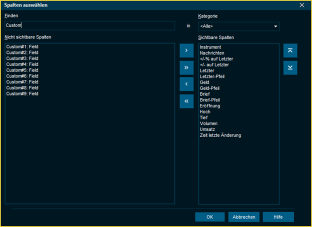
Task: Move selected column to bottom
Action: 290,67
